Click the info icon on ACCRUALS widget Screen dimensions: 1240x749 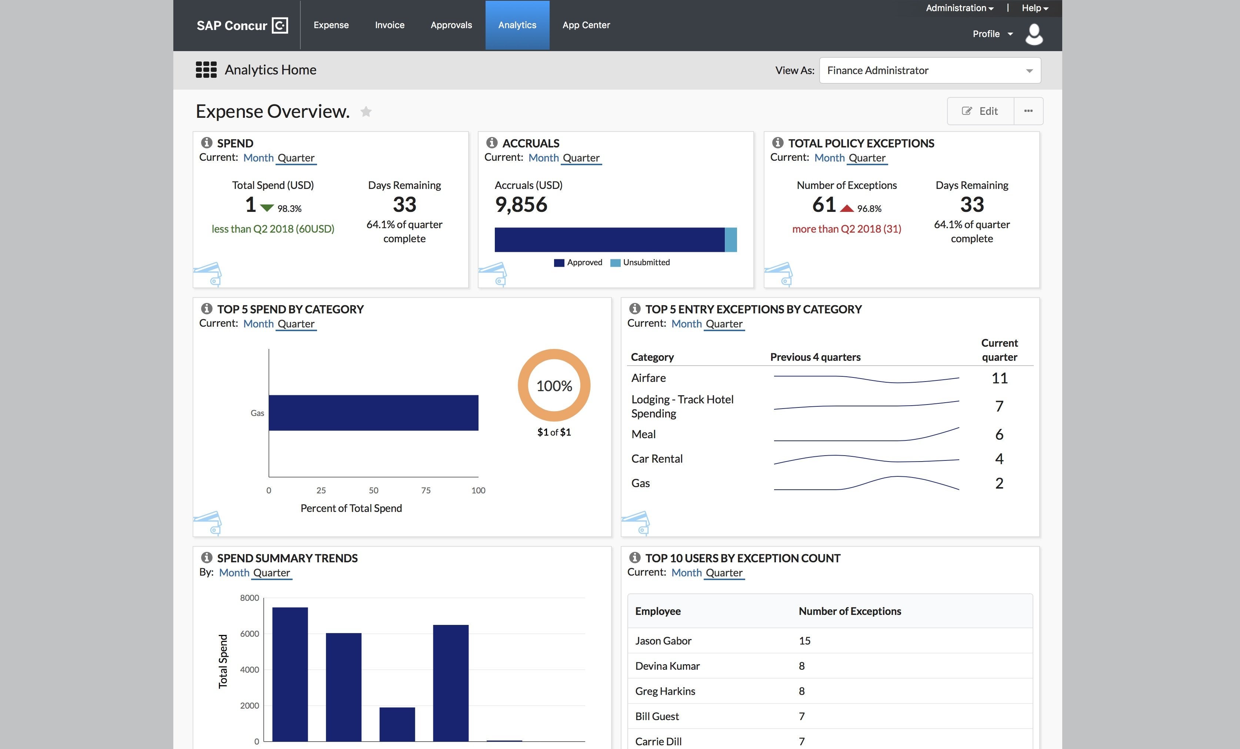click(x=491, y=143)
